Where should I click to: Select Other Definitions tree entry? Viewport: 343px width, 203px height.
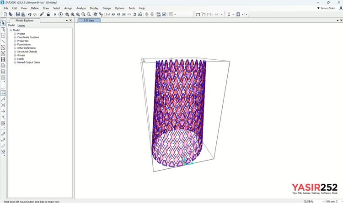pos(27,48)
